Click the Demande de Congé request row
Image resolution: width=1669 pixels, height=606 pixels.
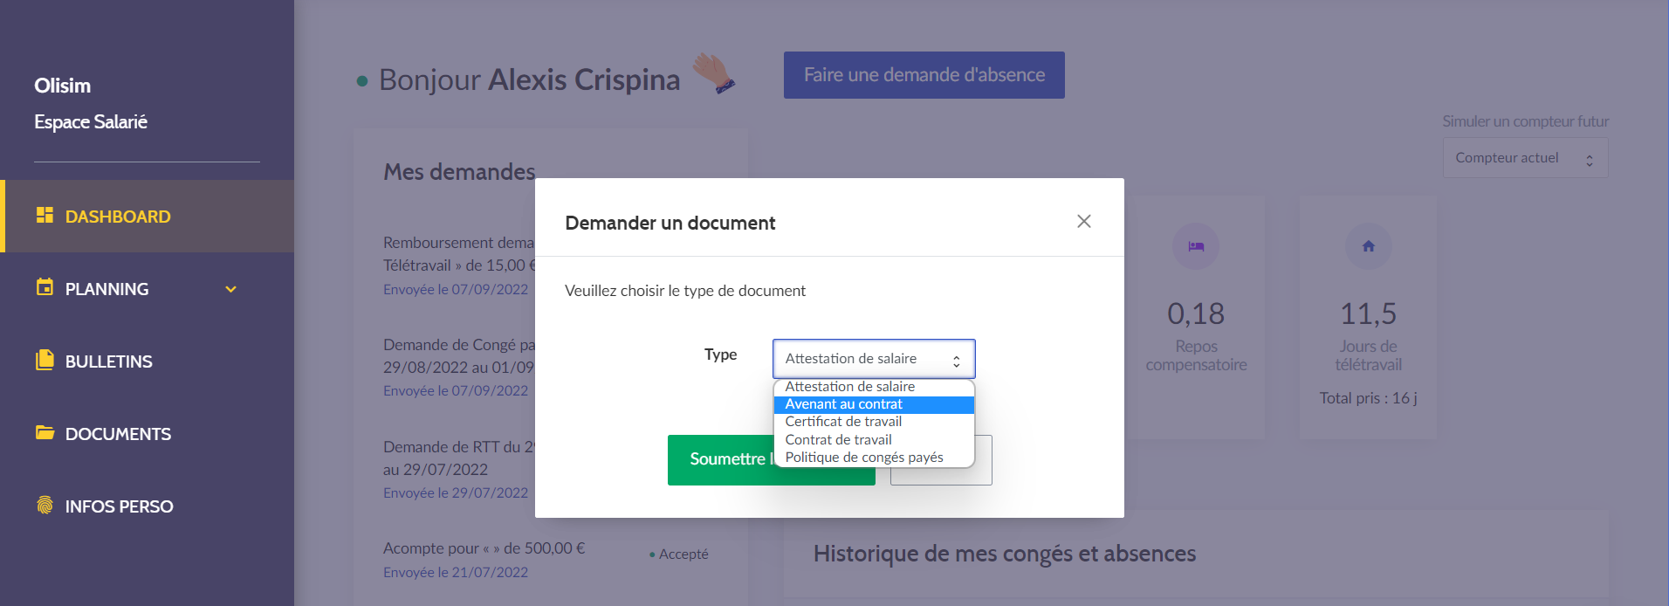pos(459,368)
